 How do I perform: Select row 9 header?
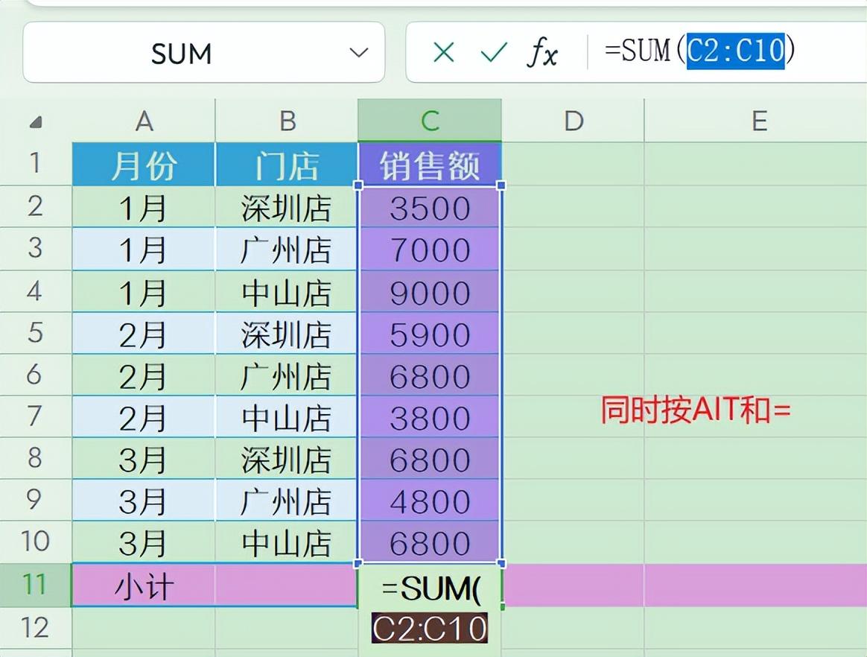point(36,499)
